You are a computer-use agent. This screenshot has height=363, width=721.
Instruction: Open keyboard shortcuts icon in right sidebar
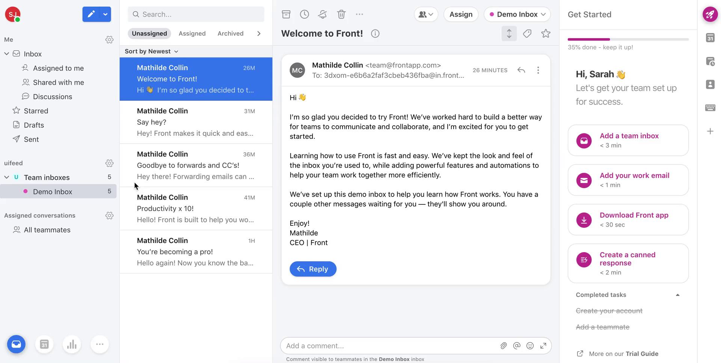[710, 108]
